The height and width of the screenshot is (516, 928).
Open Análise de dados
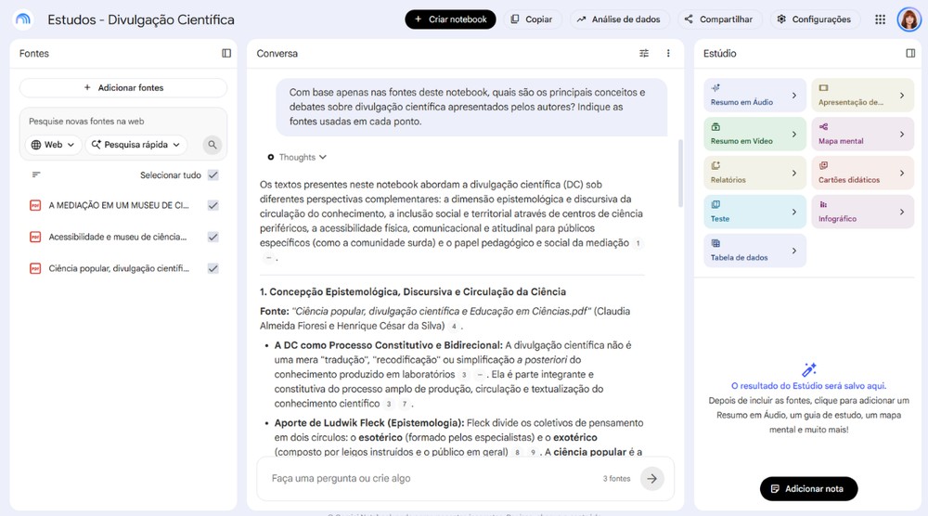pyautogui.click(x=619, y=19)
